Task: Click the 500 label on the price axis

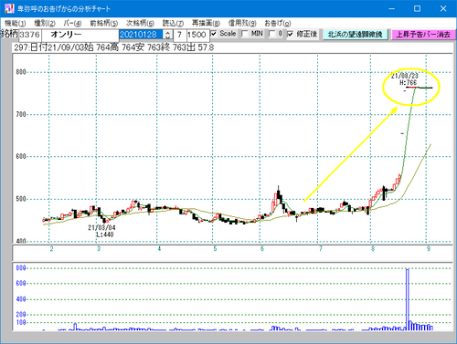Action: [x=21, y=199]
